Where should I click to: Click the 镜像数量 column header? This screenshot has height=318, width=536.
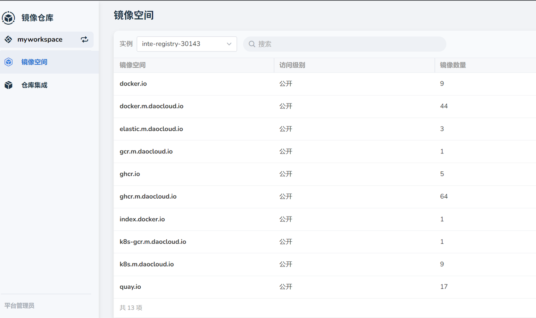click(453, 65)
